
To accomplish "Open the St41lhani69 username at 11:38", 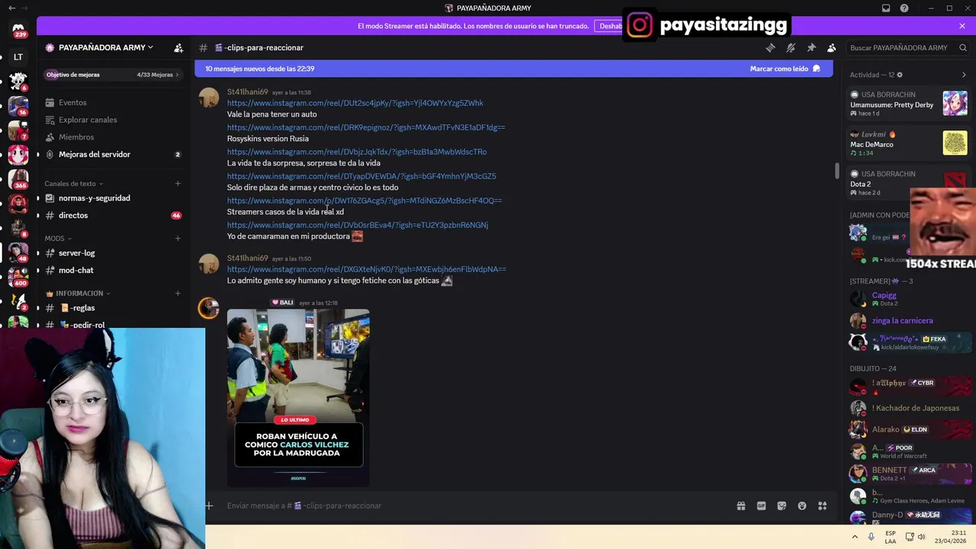I will click(247, 92).
